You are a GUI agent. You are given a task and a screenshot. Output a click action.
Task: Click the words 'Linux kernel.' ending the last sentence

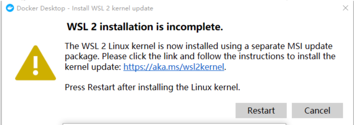tap(216, 87)
